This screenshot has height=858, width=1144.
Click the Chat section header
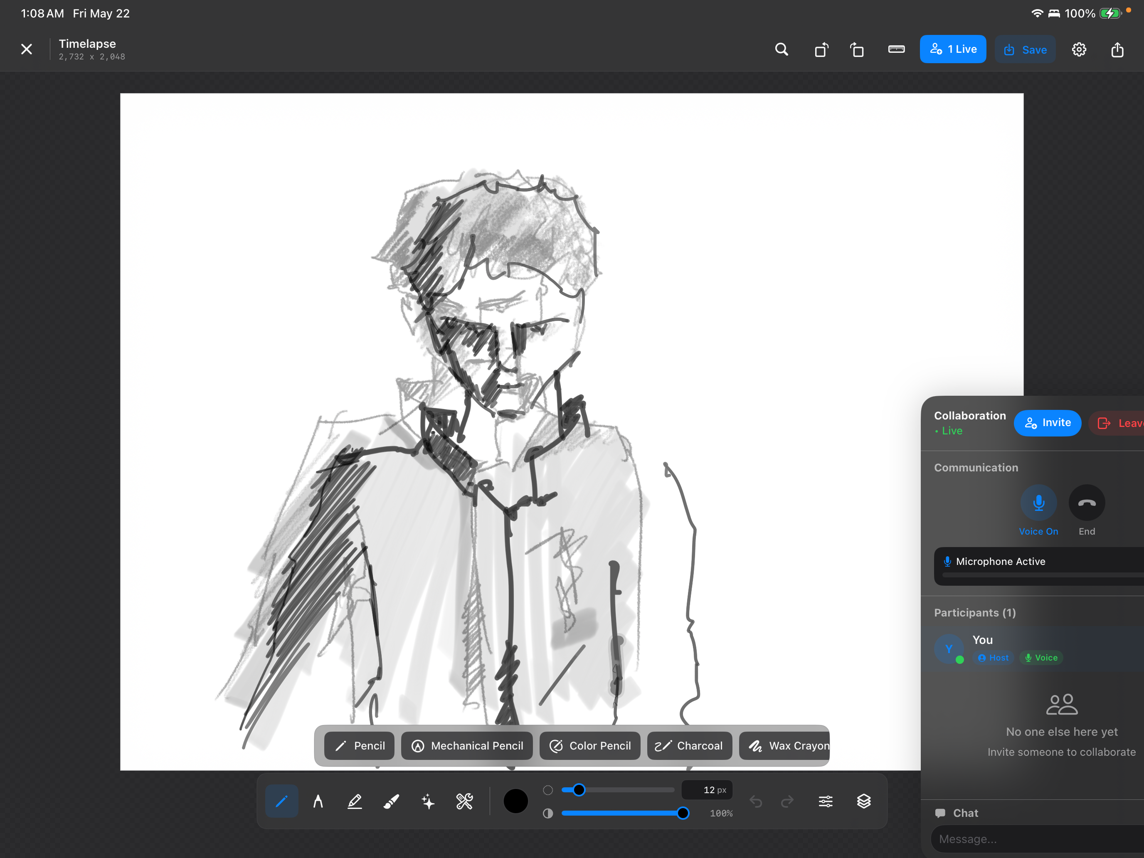point(957,813)
